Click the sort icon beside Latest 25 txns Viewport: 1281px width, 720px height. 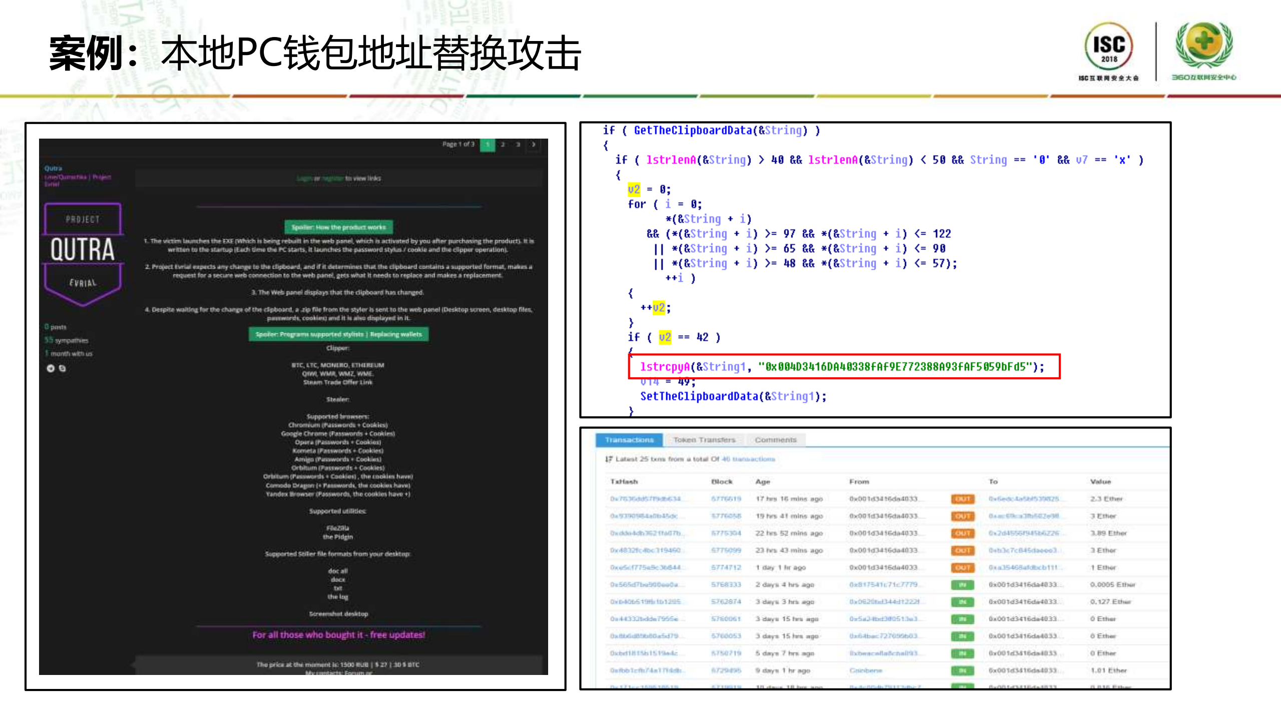[x=608, y=459]
